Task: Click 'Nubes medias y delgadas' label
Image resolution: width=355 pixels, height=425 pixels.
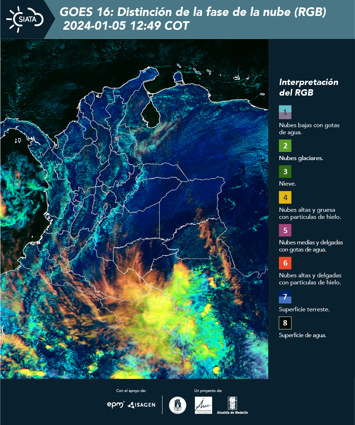Action: [x=311, y=246]
